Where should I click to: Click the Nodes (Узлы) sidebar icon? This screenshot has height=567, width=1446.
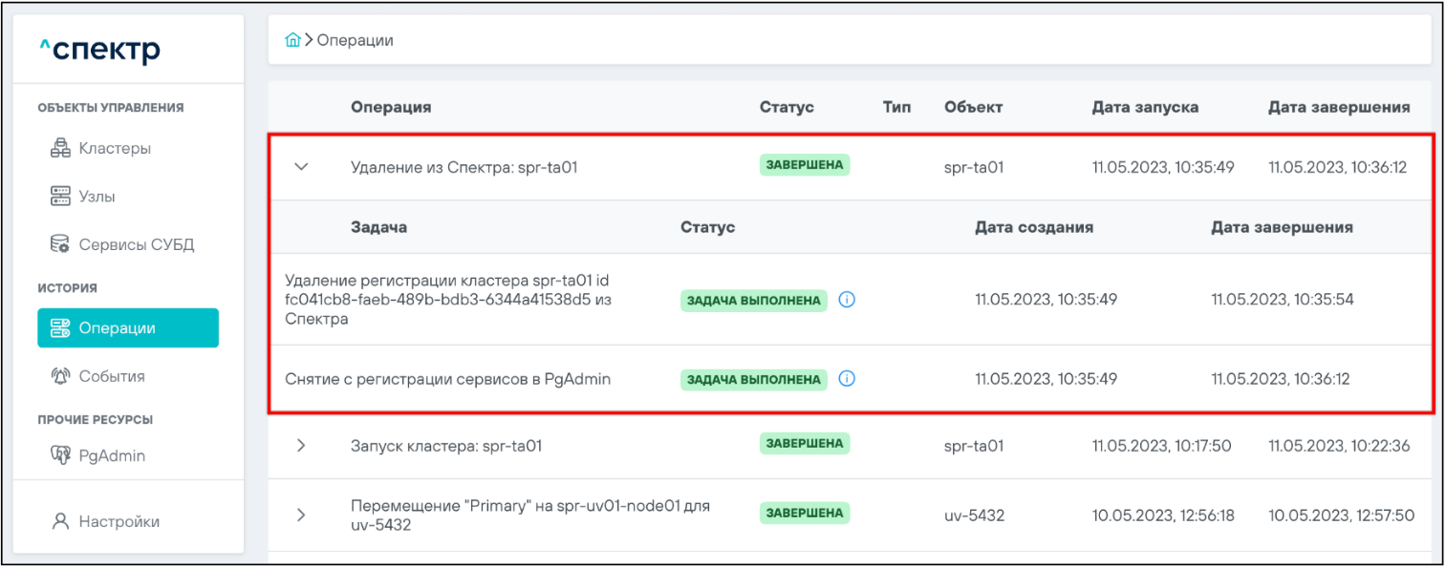coord(60,197)
